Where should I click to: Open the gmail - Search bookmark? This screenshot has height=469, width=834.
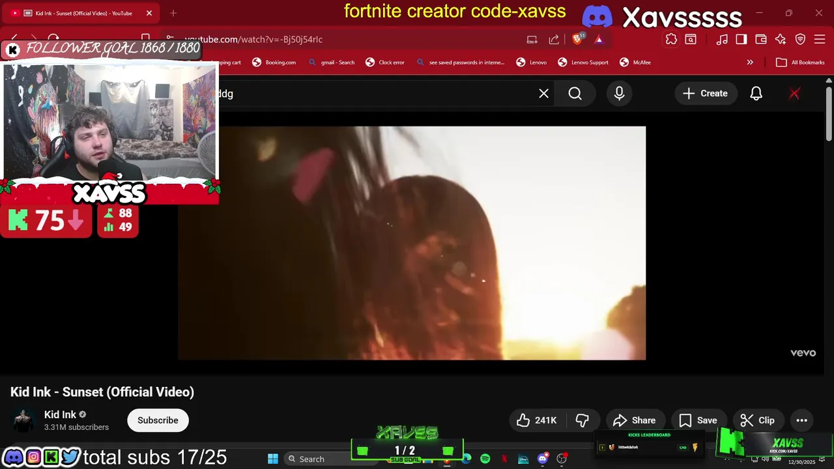pos(332,63)
